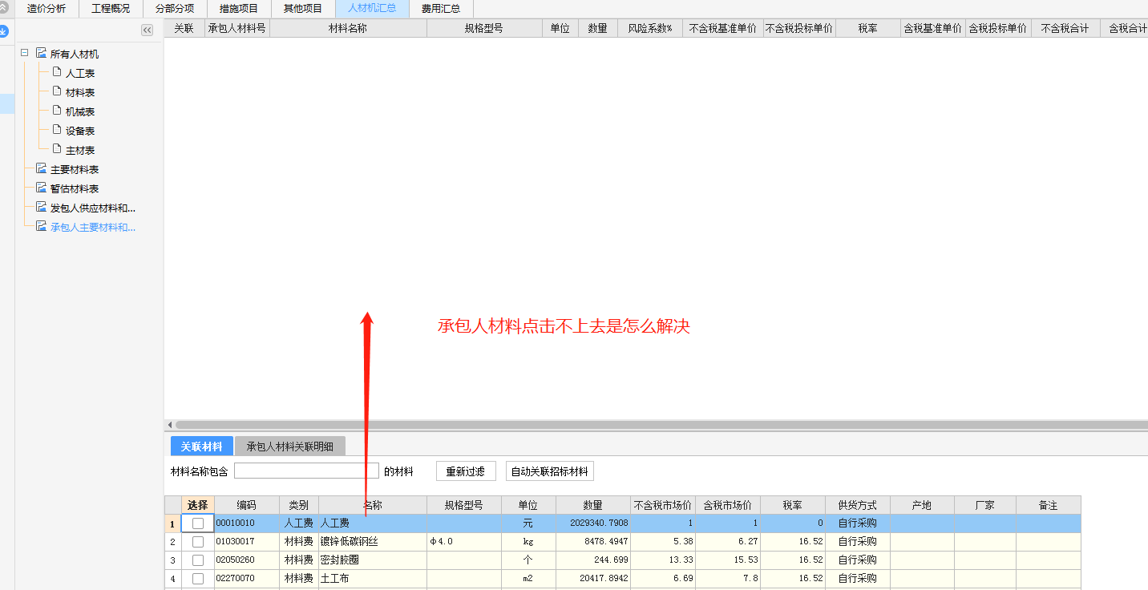Screen dimensions: 1148x590
Task: Select 机械表 in the tree
Action: pyautogui.click(x=80, y=111)
